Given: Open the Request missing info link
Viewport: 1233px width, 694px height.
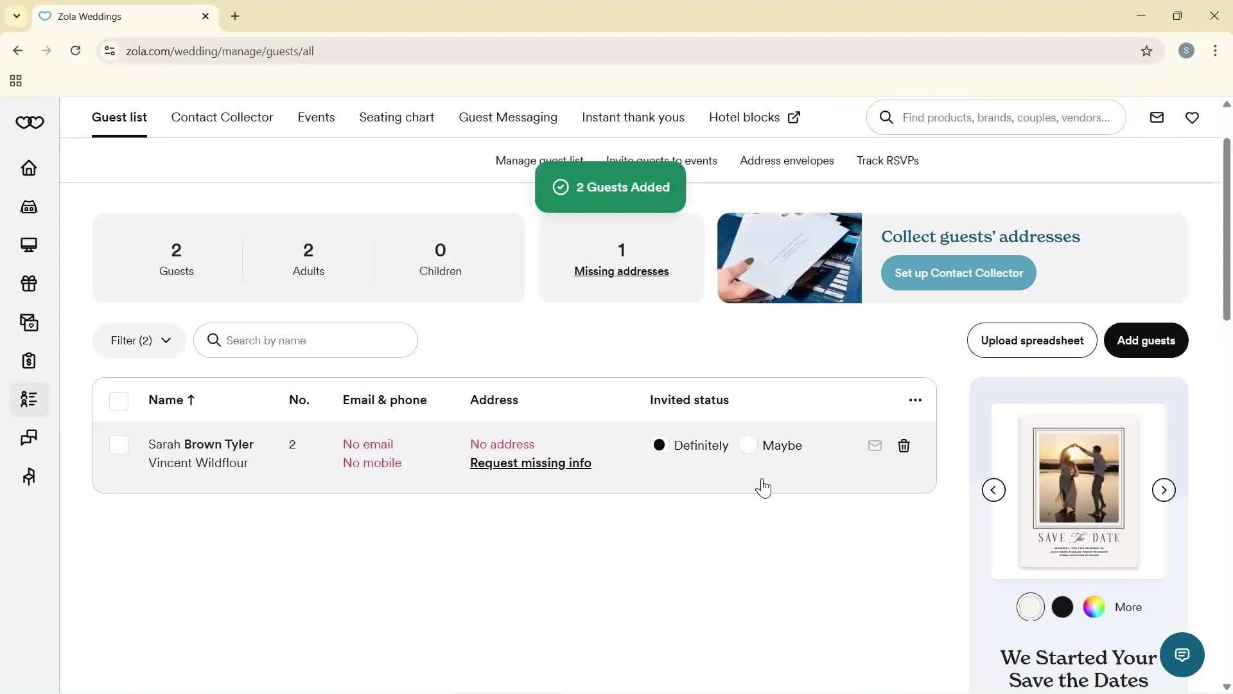Looking at the screenshot, I should click(530, 463).
